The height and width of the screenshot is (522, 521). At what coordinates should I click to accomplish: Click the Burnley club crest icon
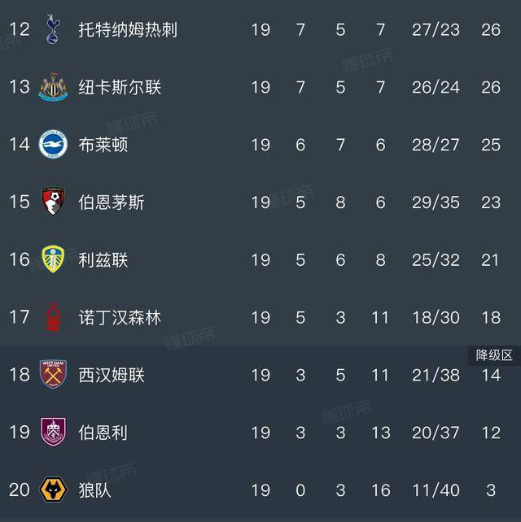pyautogui.click(x=53, y=433)
